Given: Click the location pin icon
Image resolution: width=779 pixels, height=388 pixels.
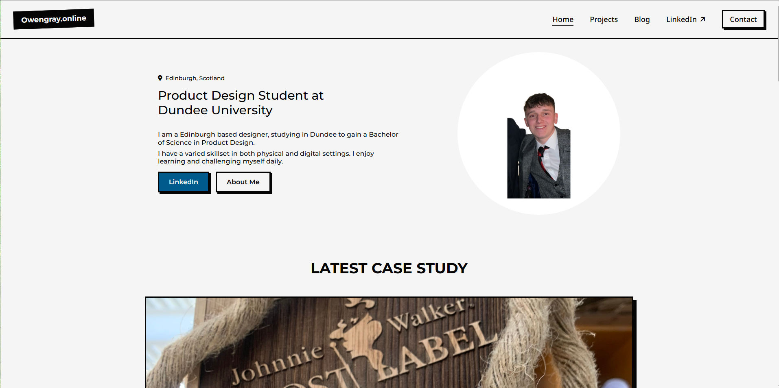Looking at the screenshot, I should click(x=160, y=78).
